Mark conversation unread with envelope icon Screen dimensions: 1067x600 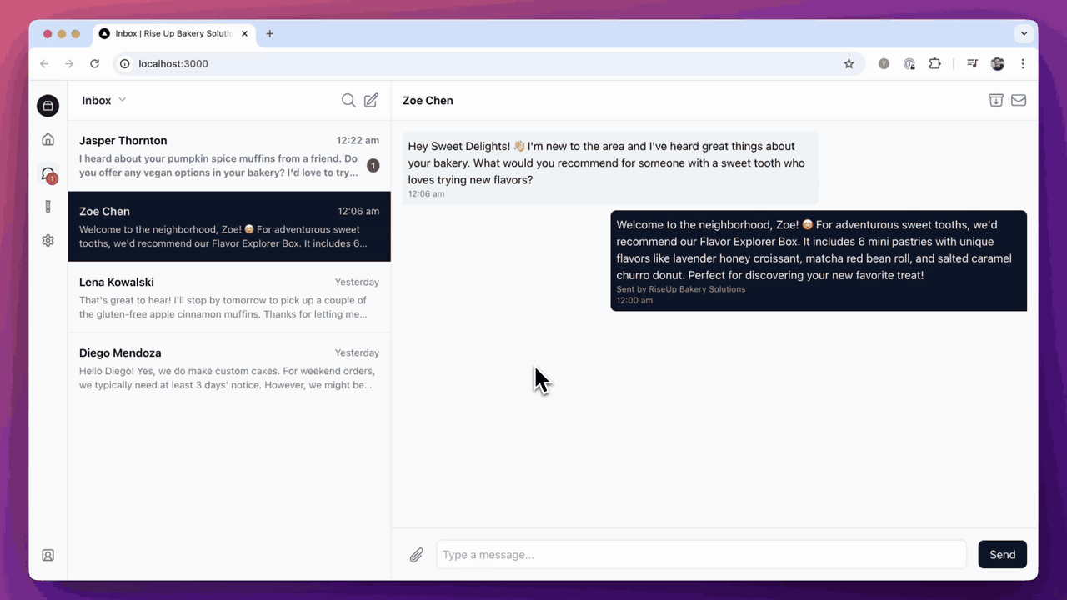[x=1018, y=100]
